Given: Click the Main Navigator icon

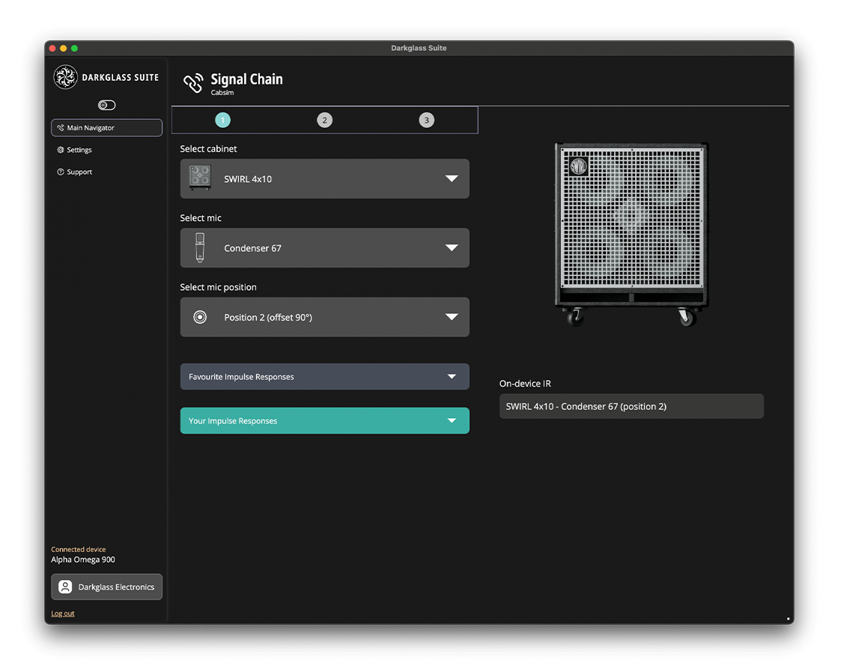Looking at the screenshot, I should [x=61, y=128].
